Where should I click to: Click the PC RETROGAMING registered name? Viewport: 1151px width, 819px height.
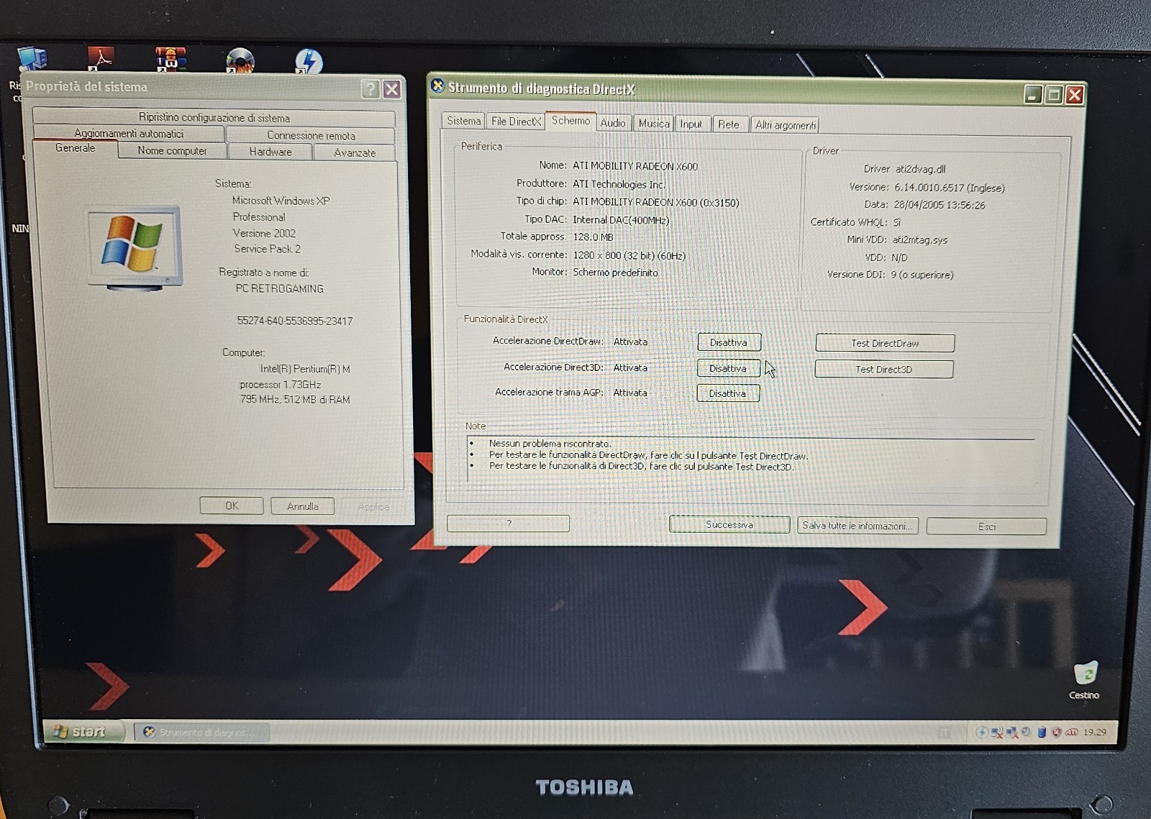pos(279,288)
